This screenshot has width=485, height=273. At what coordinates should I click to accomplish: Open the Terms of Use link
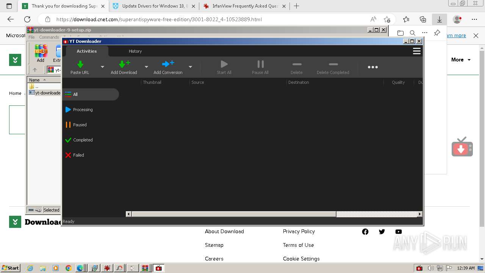point(299,245)
